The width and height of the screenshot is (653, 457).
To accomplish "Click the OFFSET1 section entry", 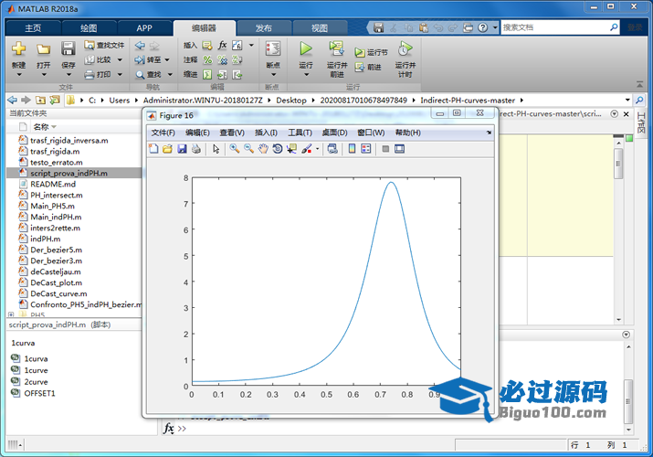I will [x=39, y=393].
